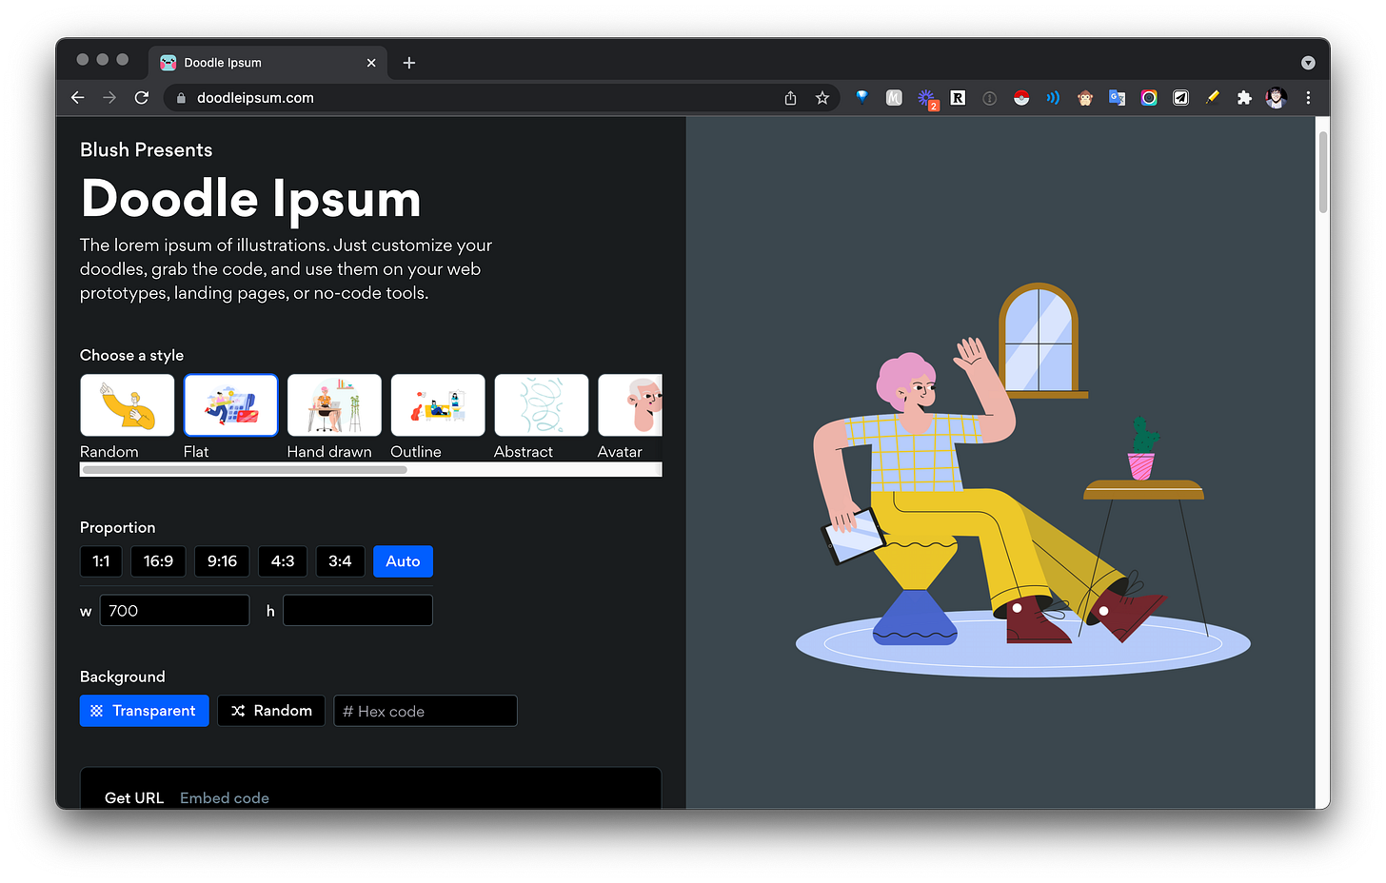
Task: Open the gray circled 1 extension icon
Action: (990, 98)
